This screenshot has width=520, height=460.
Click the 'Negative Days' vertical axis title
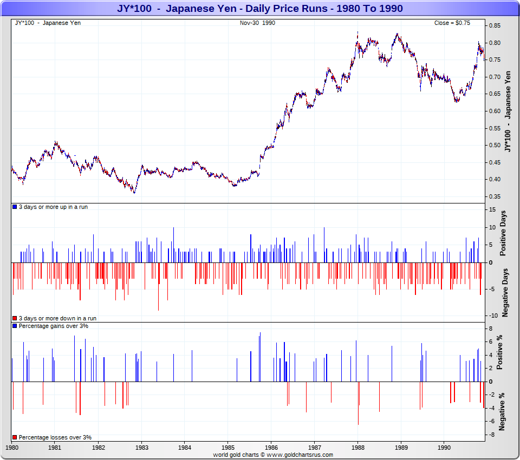coord(505,293)
